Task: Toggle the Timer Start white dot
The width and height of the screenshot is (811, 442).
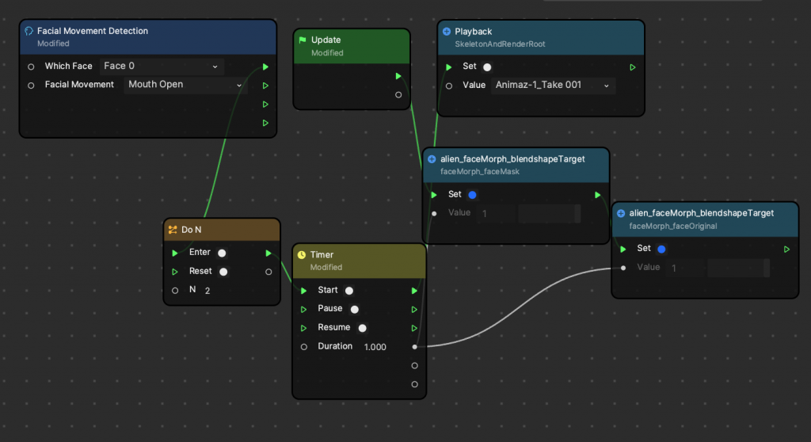Action: coord(348,291)
